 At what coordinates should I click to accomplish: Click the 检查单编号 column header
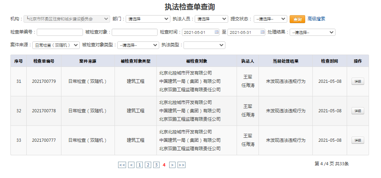(x=44, y=61)
